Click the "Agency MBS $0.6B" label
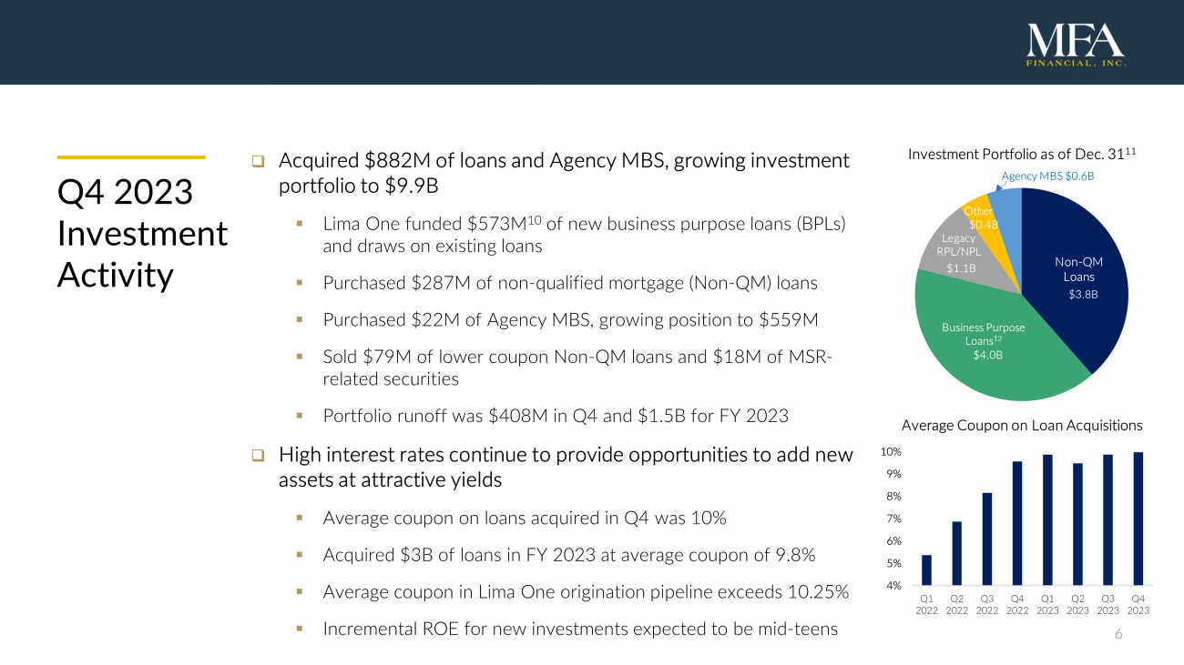Screen dimensions: 1184x665 point(1046,176)
